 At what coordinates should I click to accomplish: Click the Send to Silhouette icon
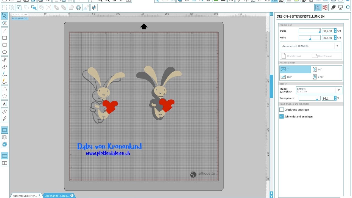(340, 7)
